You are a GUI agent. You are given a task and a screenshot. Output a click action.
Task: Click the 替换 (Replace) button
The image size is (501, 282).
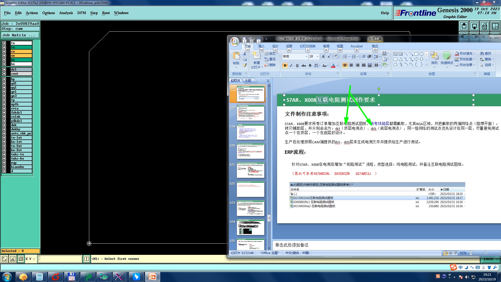coord(487,59)
